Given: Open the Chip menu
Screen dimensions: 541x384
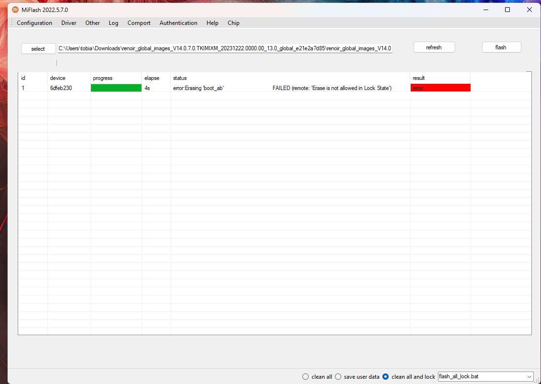Looking at the screenshot, I should point(233,23).
